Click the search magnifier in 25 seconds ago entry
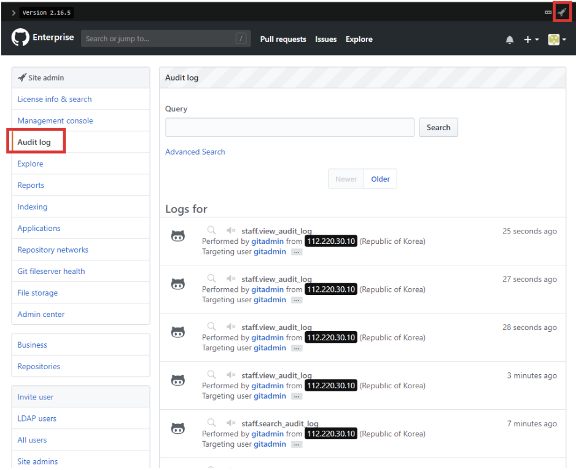This screenshot has height=470, width=576. click(211, 230)
